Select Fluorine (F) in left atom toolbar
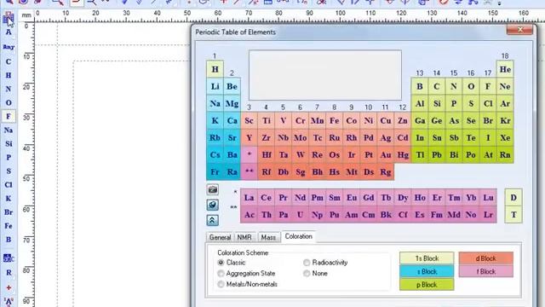This screenshot has width=545, height=307. coord(9,116)
